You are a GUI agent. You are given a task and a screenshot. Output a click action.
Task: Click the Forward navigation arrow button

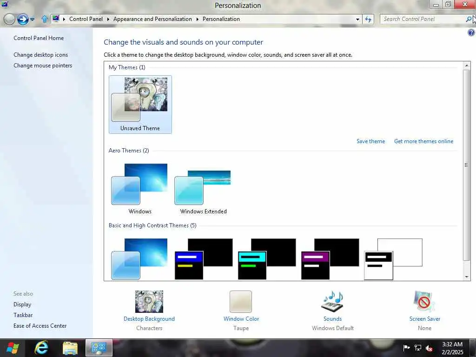pos(23,20)
